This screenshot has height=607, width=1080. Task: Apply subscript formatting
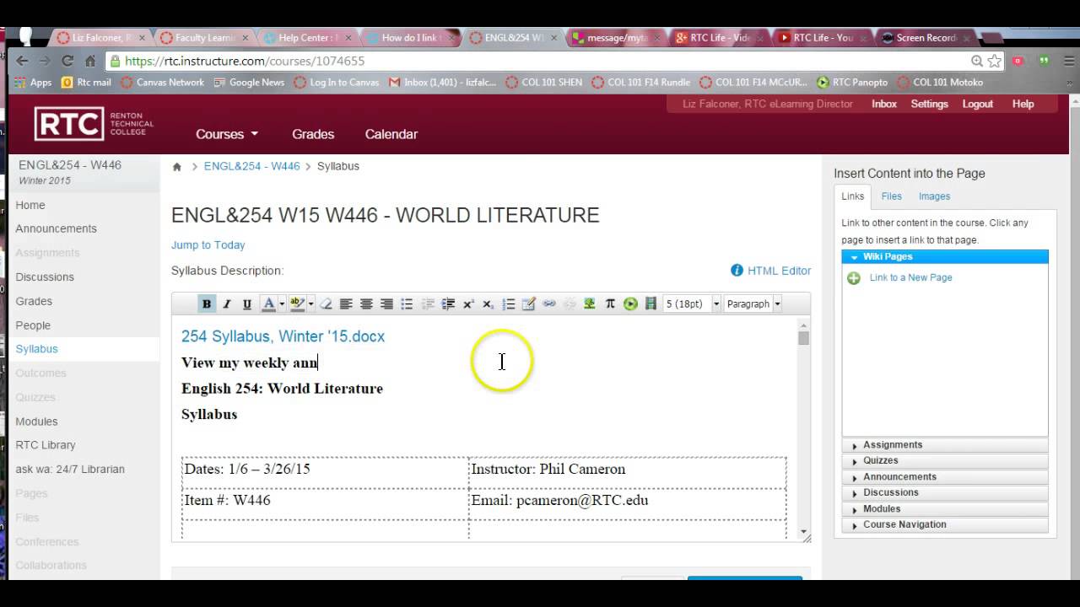pyautogui.click(x=488, y=304)
